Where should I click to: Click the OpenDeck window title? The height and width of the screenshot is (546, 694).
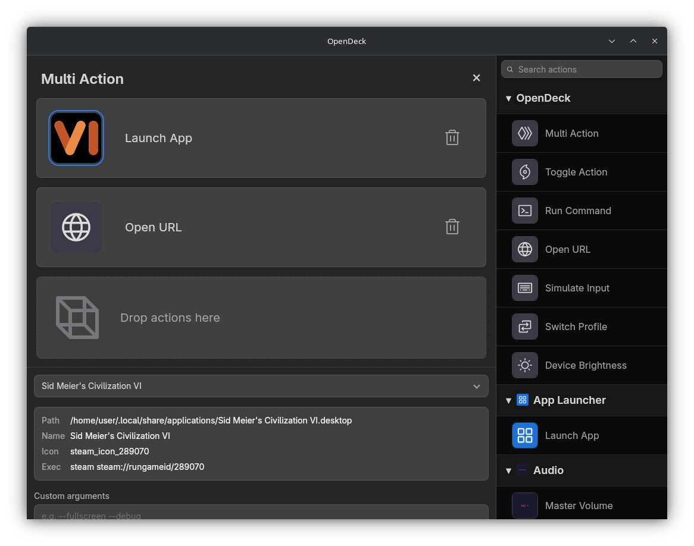click(x=346, y=41)
